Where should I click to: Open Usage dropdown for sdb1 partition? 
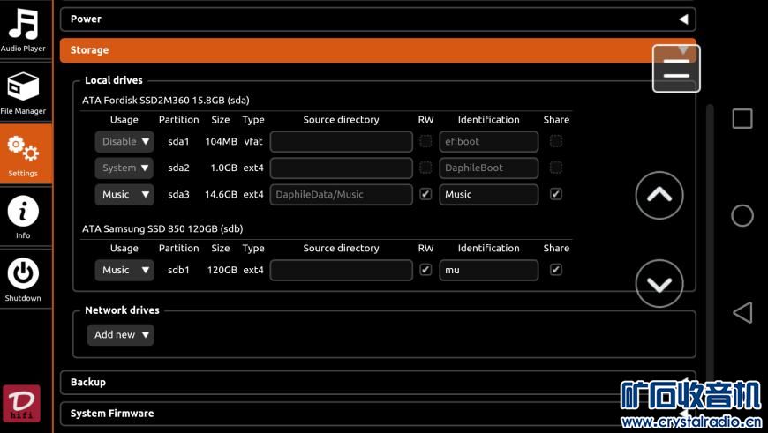(x=124, y=271)
